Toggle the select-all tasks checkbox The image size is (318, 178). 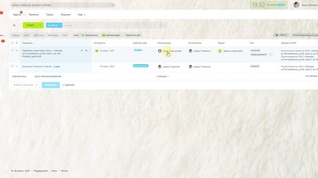coord(12,43)
